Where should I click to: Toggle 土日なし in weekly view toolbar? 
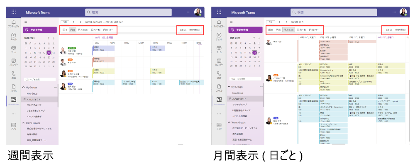183,30
